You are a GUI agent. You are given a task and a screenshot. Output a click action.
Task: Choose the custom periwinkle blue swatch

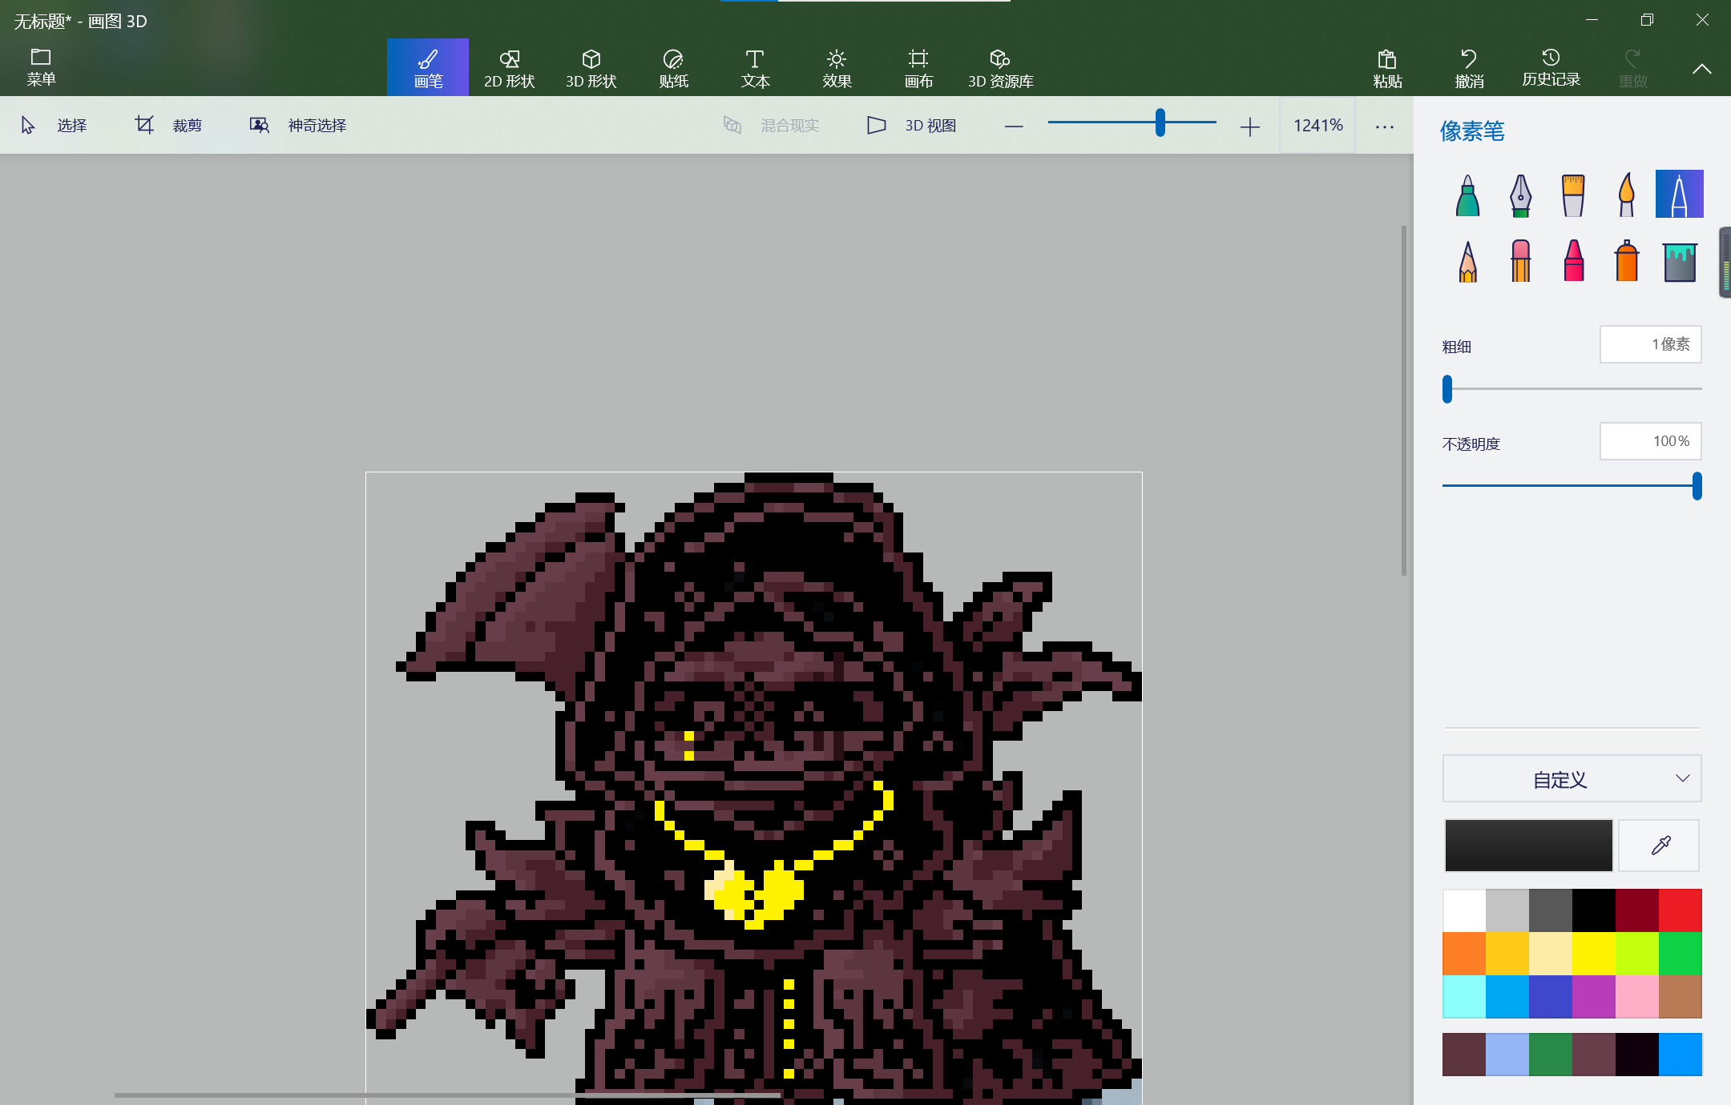point(1507,1055)
